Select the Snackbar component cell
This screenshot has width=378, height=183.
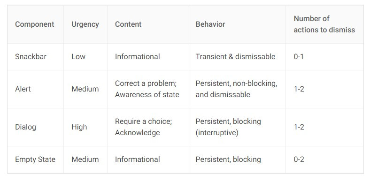coord(31,57)
